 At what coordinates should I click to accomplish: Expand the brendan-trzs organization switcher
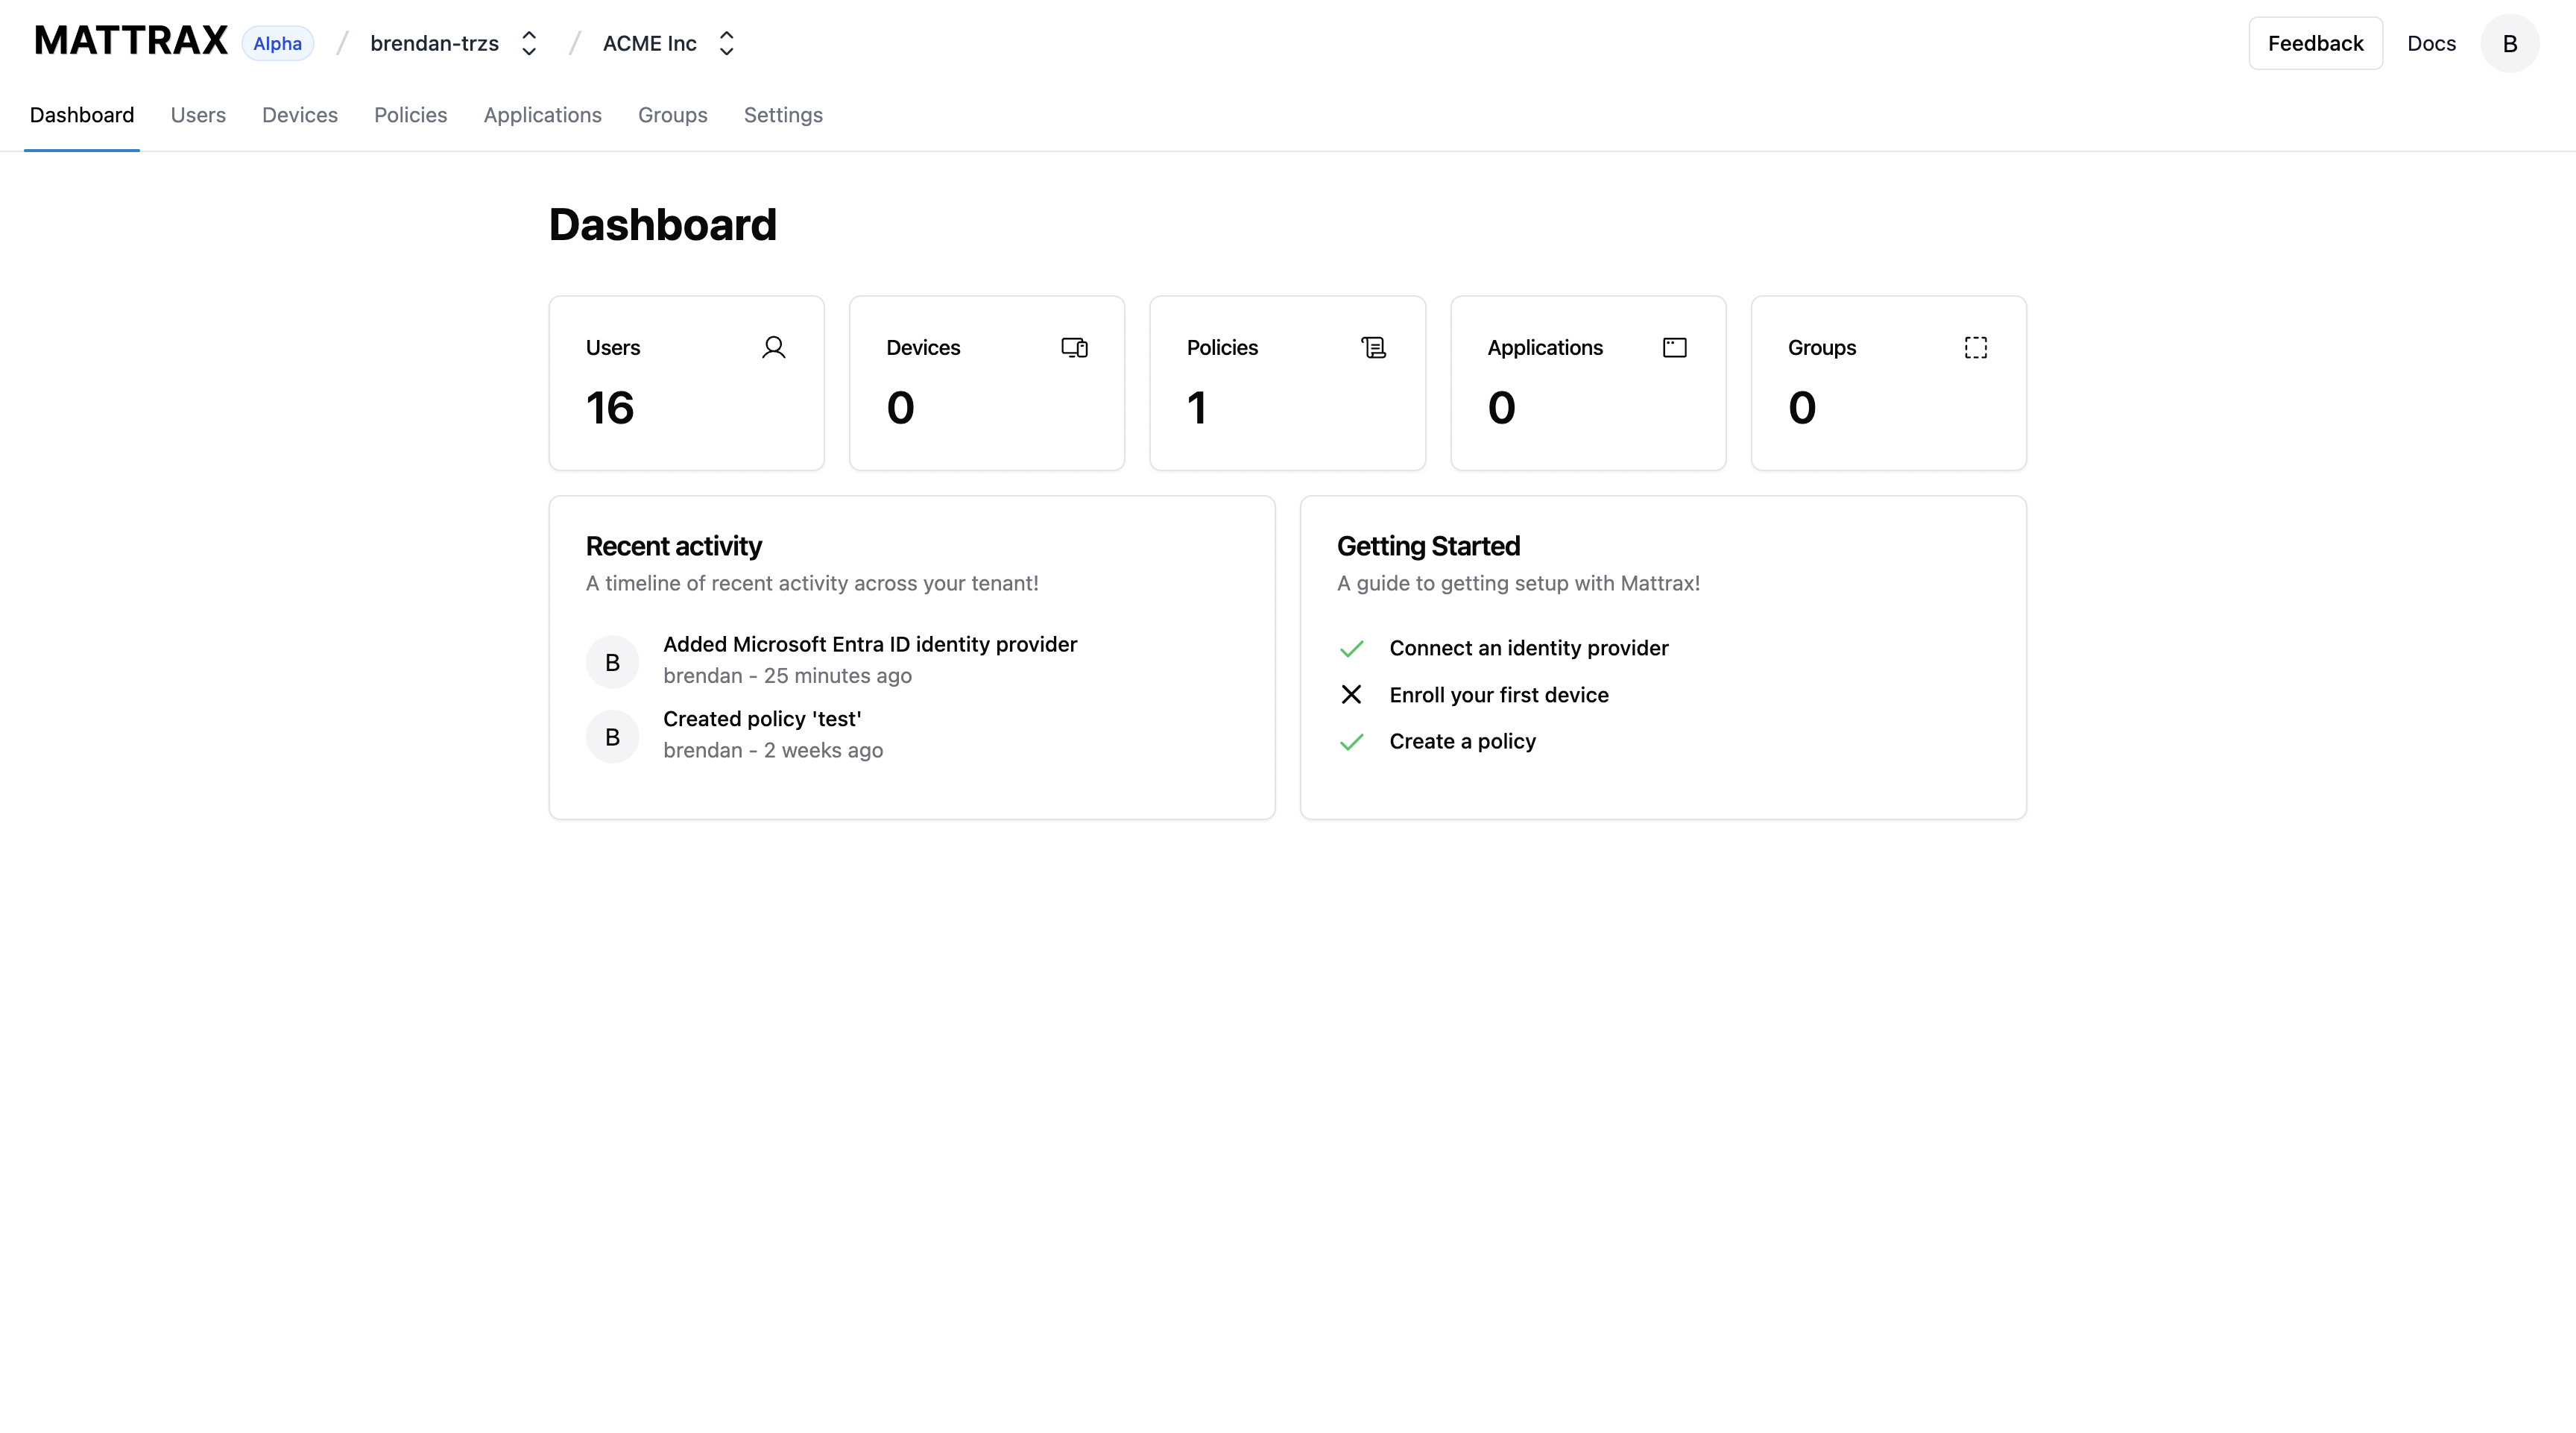click(528, 43)
